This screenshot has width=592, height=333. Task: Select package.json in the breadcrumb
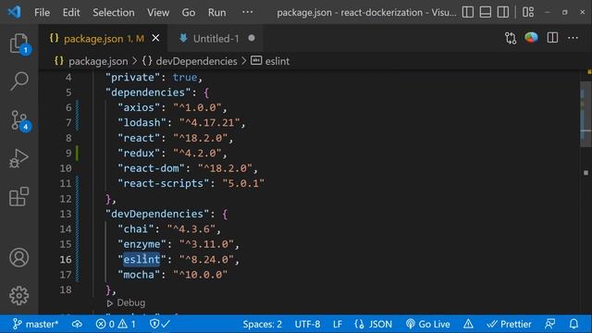coord(98,61)
